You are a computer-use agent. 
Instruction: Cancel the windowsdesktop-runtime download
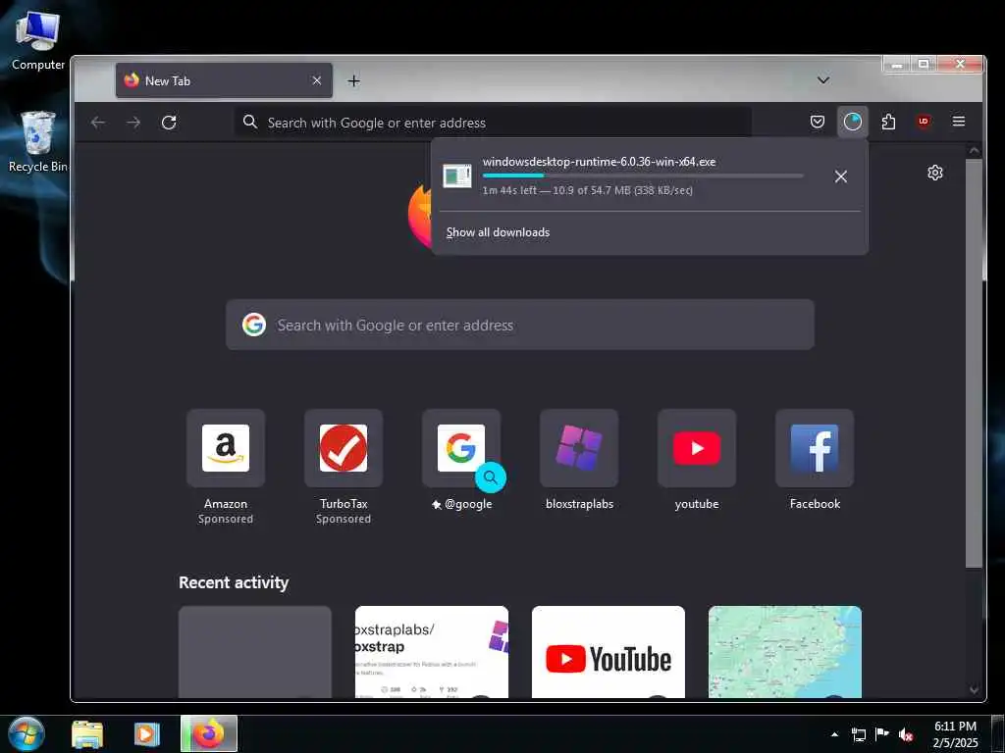(x=841, y=176)
